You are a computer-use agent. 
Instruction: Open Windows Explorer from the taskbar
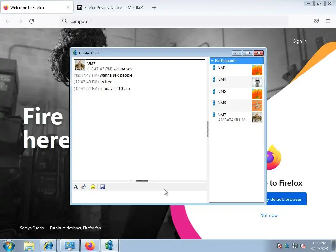[x=29, y=245]
